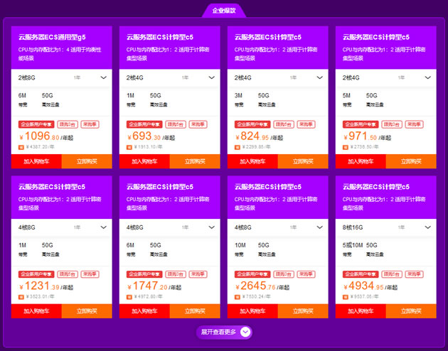Image resolution: width=448 pixels, height=351 pixels.
Task: Click the 企业新用户专享 badge on the ¥2645.76 card
Action: click(252, 274)
